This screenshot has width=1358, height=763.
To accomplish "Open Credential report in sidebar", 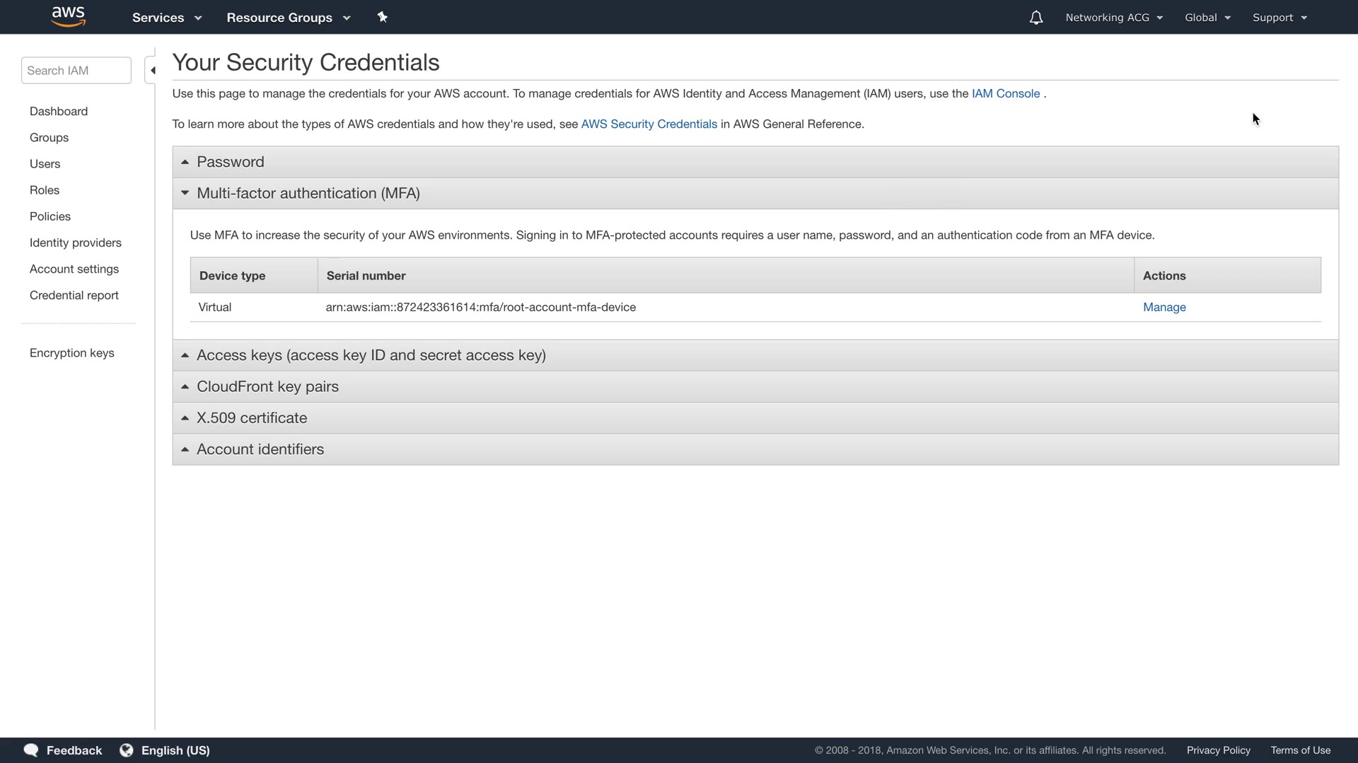I will pyautogui.click(x=74, y=295).
